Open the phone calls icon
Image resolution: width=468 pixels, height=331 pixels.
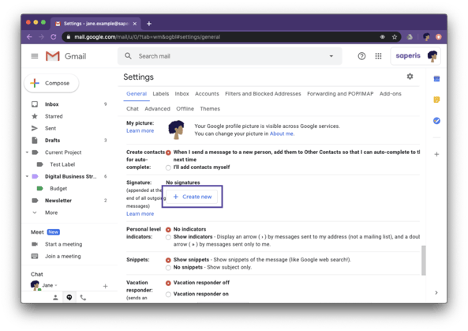point(84,298)
